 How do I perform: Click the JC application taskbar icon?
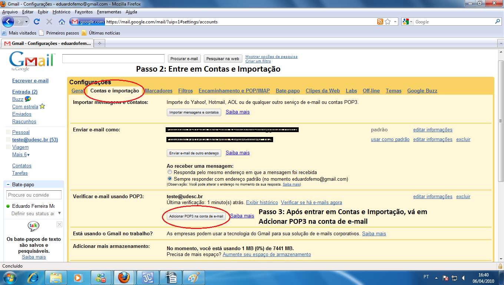tap(147, 277)
